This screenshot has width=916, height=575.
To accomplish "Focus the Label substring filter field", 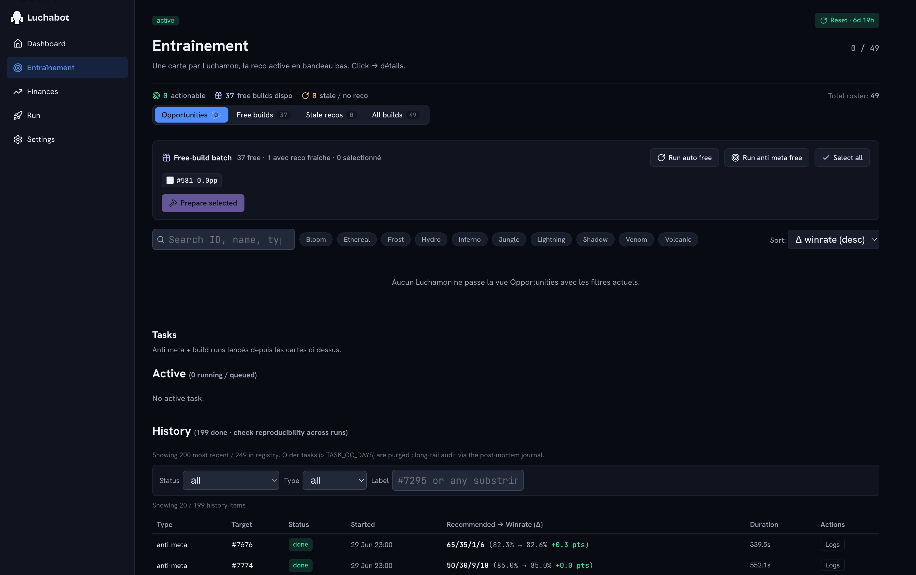I will point(458,480).
